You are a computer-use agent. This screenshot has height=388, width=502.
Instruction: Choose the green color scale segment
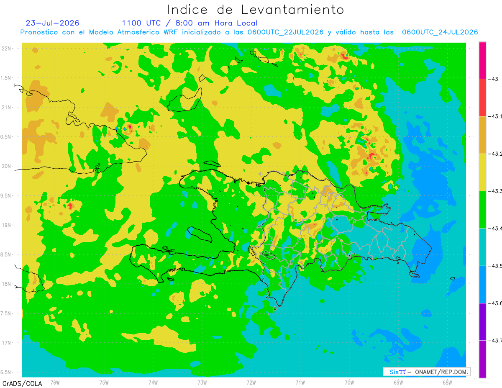pyautogui.click(x=482, y=209)
